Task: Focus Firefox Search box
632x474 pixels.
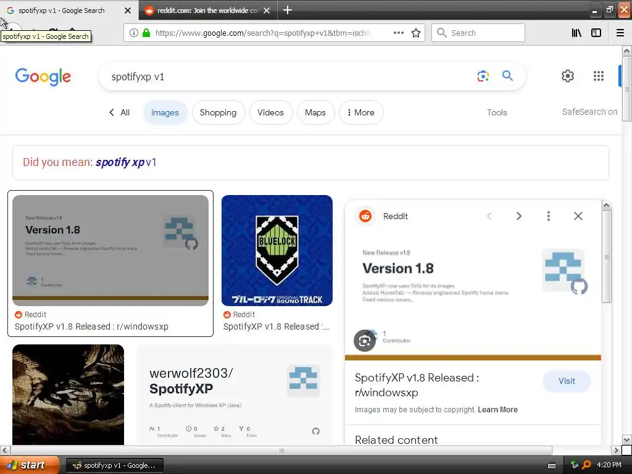Action: coord(478,33)
